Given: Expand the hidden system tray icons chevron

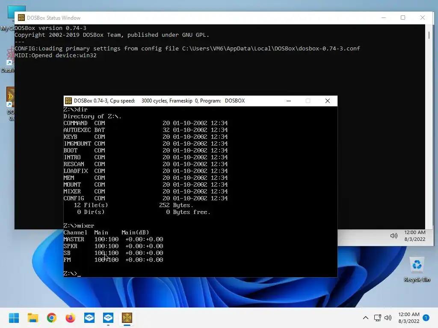Looking at the screenshot, I should pos(366,318).
